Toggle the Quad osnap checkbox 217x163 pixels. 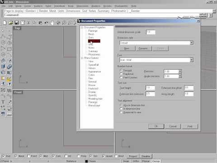[103, 156]
